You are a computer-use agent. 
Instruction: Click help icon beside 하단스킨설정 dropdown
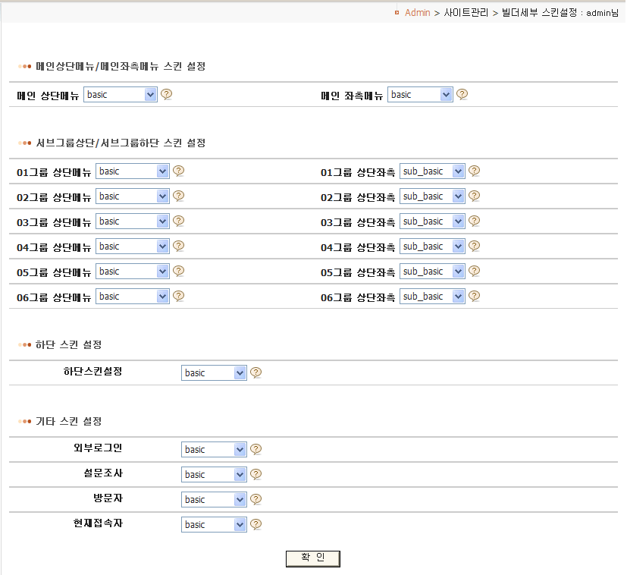pos(256,372)
